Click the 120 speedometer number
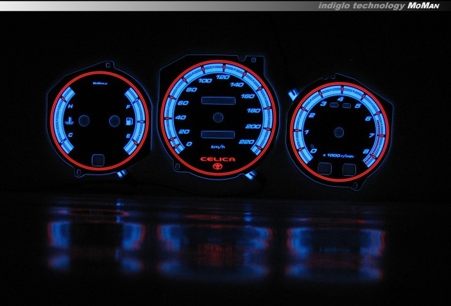The image size is (451, 306). coord(223,77)
